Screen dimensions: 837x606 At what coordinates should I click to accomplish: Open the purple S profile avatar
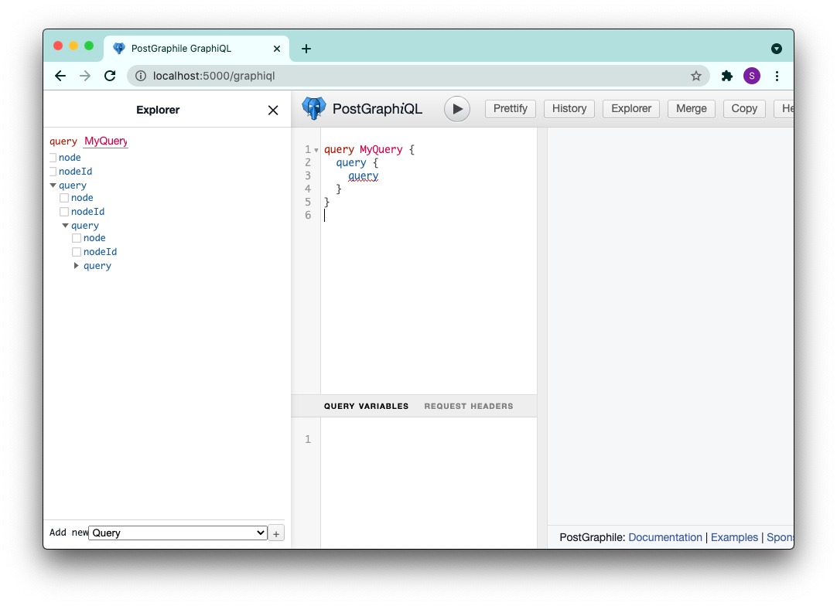752,76
